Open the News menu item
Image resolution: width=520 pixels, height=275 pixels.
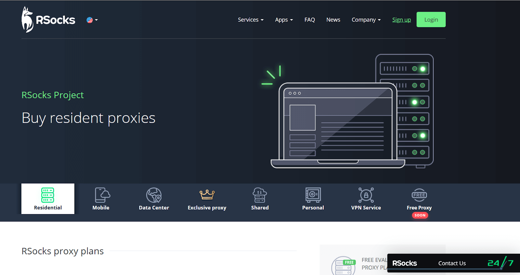point(333,20)
